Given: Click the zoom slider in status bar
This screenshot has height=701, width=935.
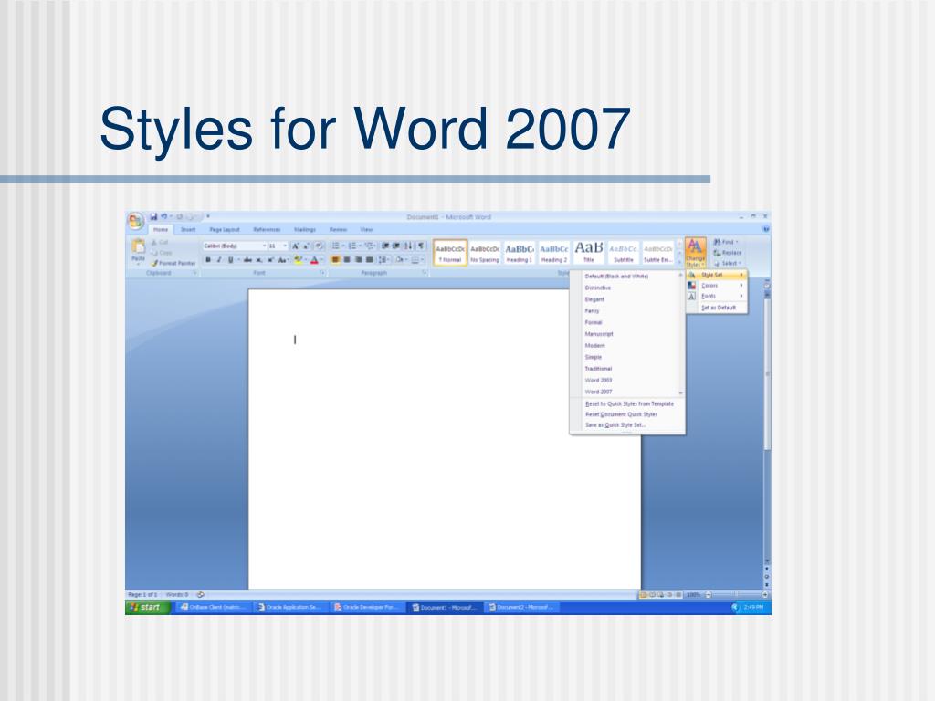Looking at the screenshot, I should tap(737, 595).
